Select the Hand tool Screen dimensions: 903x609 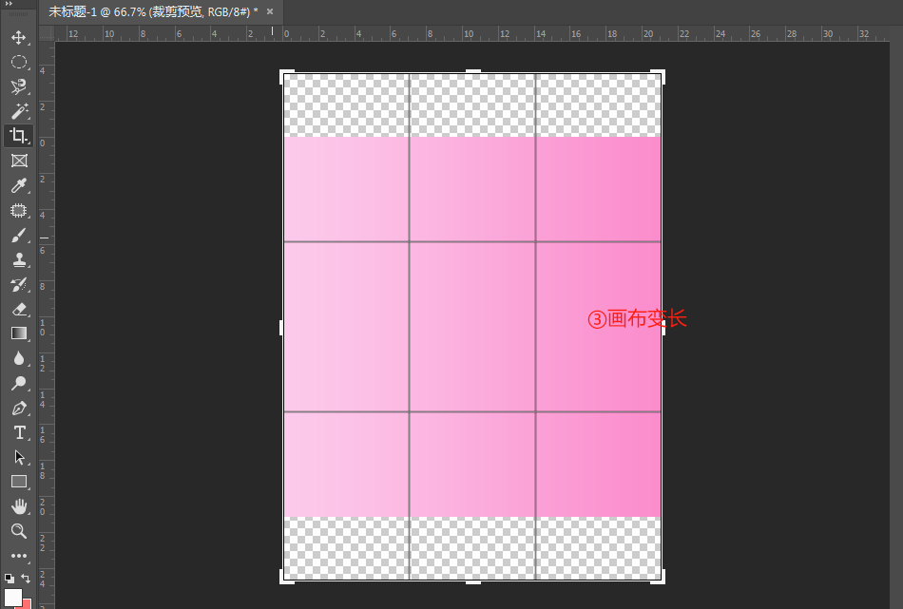pyautogui.click(x=18, y=506)
